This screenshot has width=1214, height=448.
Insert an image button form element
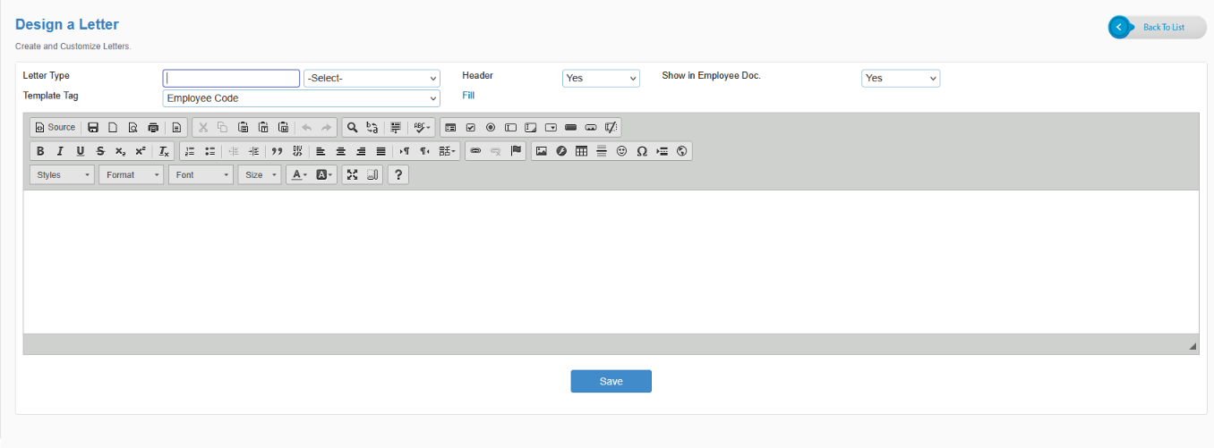pyautogui.click(x=590, y=128)
